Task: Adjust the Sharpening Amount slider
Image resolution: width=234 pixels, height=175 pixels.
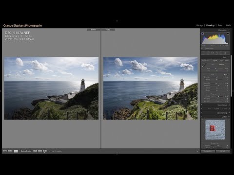Action: (x=218, y=145)
